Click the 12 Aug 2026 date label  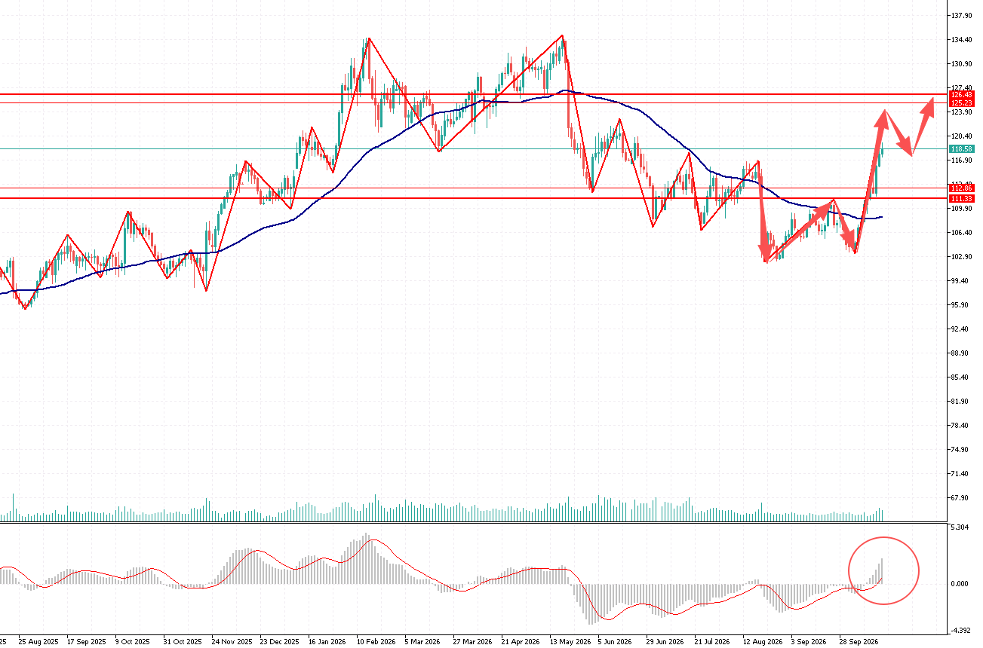[x=763, y=642]
